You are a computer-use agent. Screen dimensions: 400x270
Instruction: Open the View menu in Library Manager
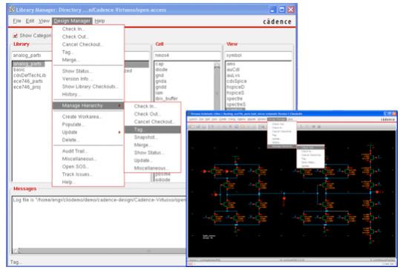click(44, 21)
